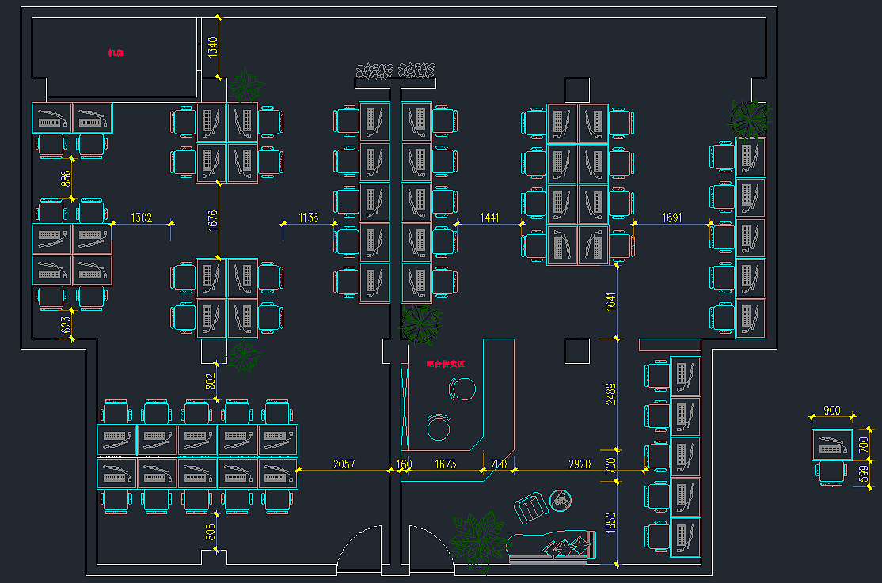Select the square column near the 2489 dimension

tap(577, 351)
